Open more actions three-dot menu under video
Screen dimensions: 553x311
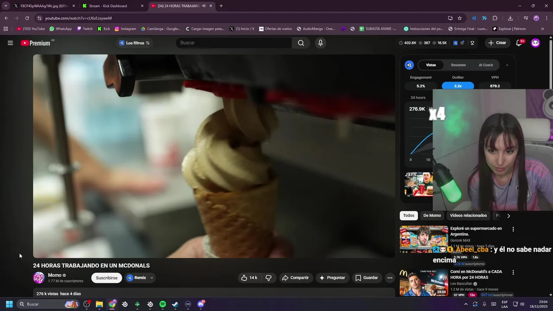(390, 278)
